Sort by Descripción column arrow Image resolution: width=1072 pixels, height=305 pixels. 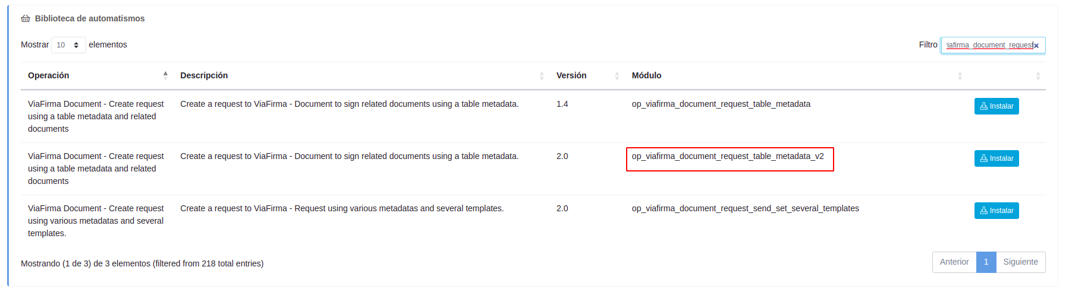[541, 75]
